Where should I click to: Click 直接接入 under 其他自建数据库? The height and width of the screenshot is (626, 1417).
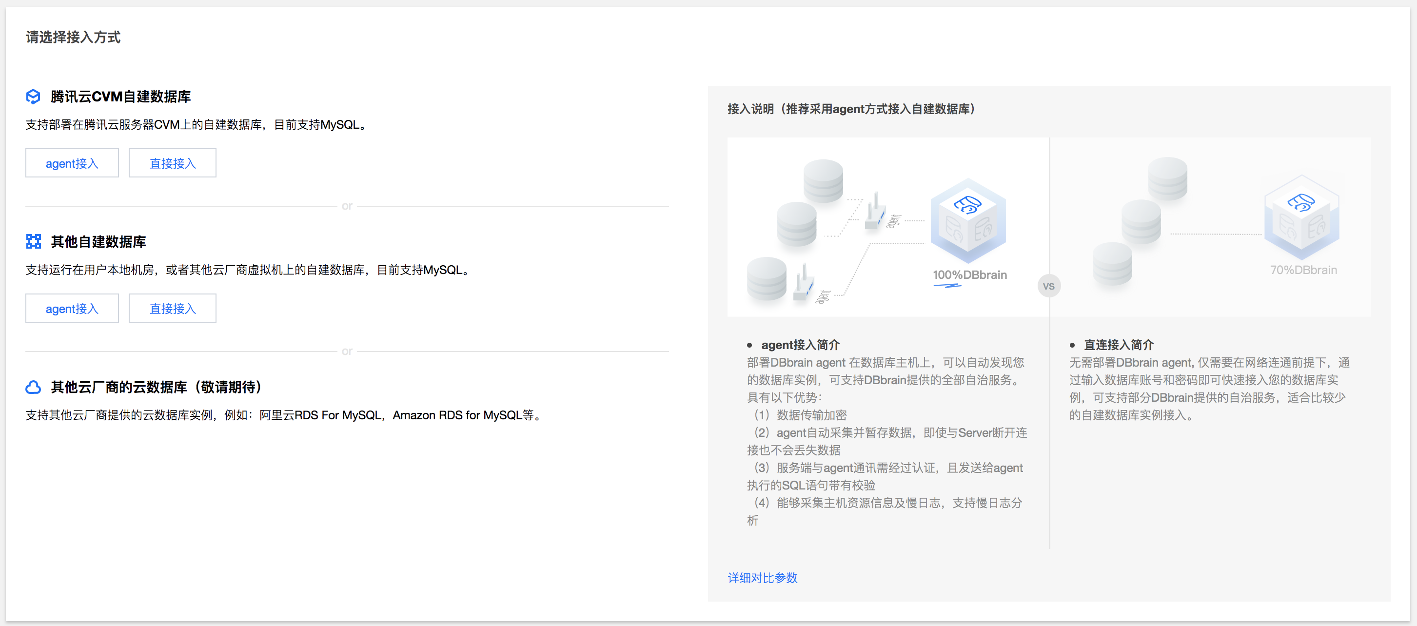[x=172, y=309]
